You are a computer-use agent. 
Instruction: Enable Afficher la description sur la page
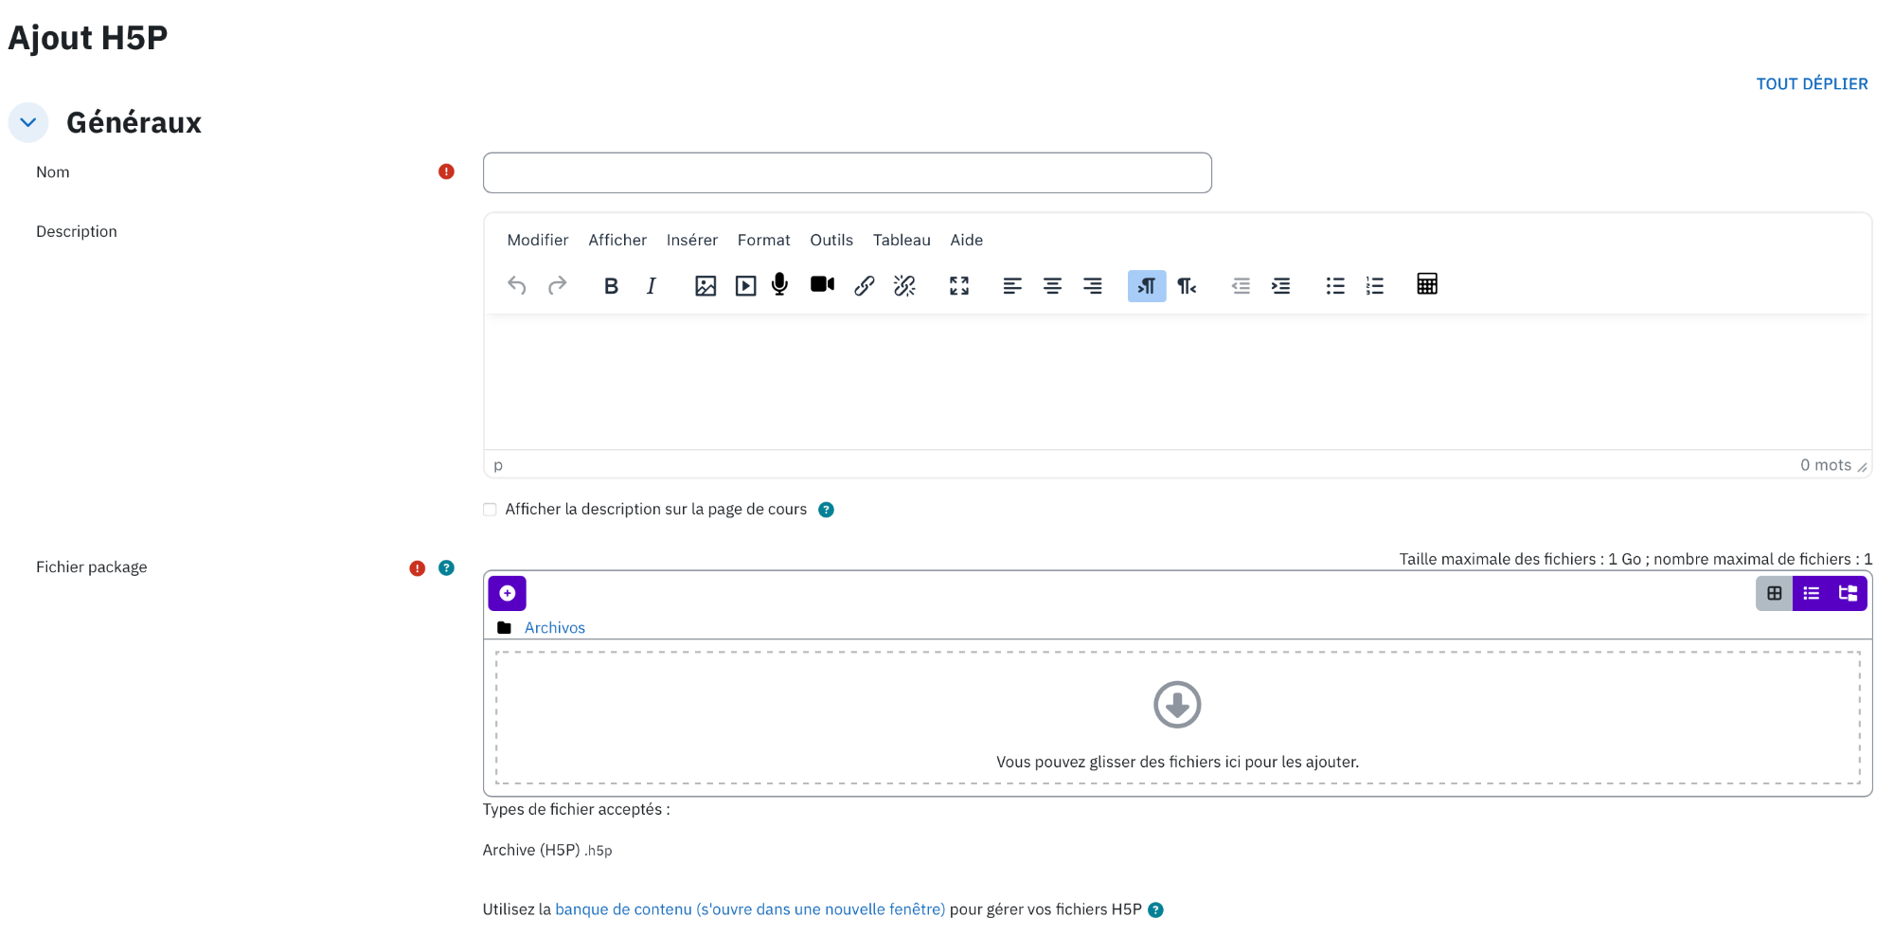tap(490, 510)
